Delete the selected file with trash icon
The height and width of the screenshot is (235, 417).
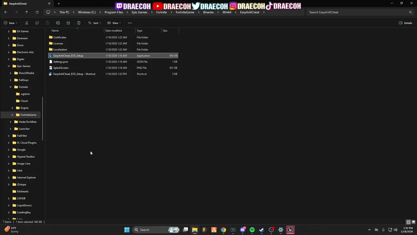tap(79, 23)
